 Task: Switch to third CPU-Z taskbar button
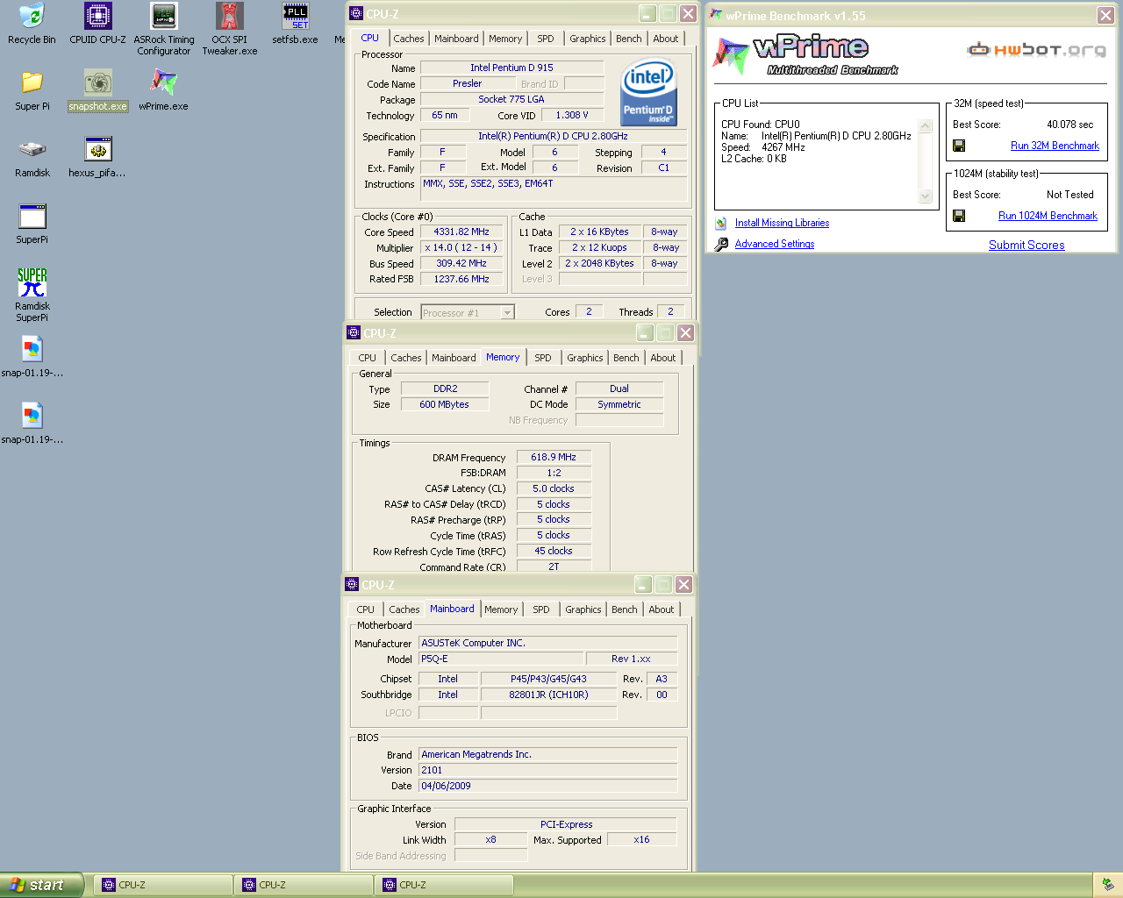click(x=445, y=885)
